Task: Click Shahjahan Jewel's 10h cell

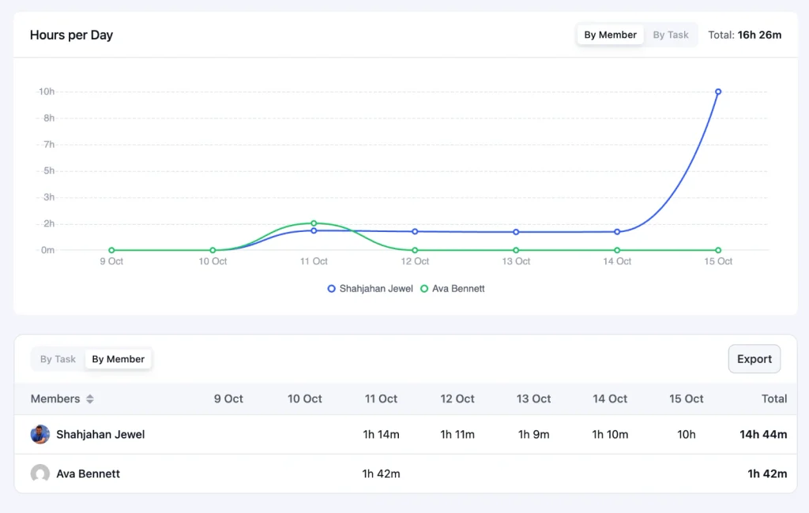Action: pos(687,435)
